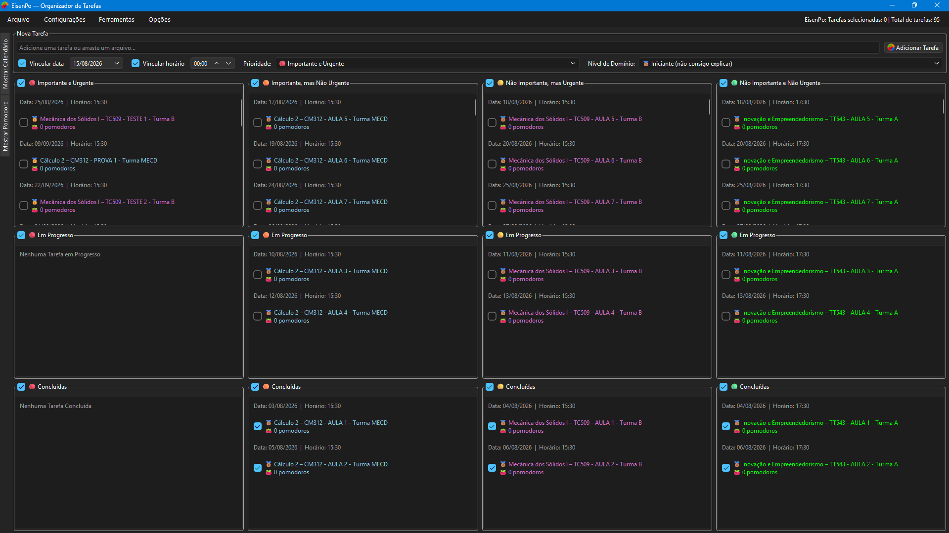Click the EisenPo app icon in the title bar
The image size is (949, 533).
click(x=5, y=5)
